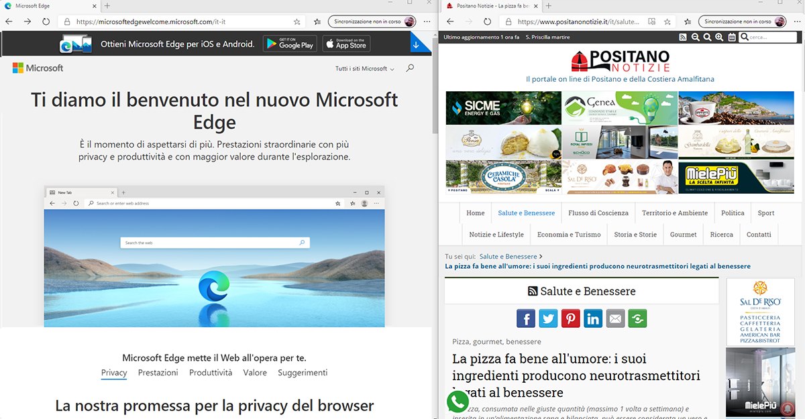The height and width of the screenshot is (419, 805).
Task: Select the Suggerimenti tab
Action: click(303, 373)
